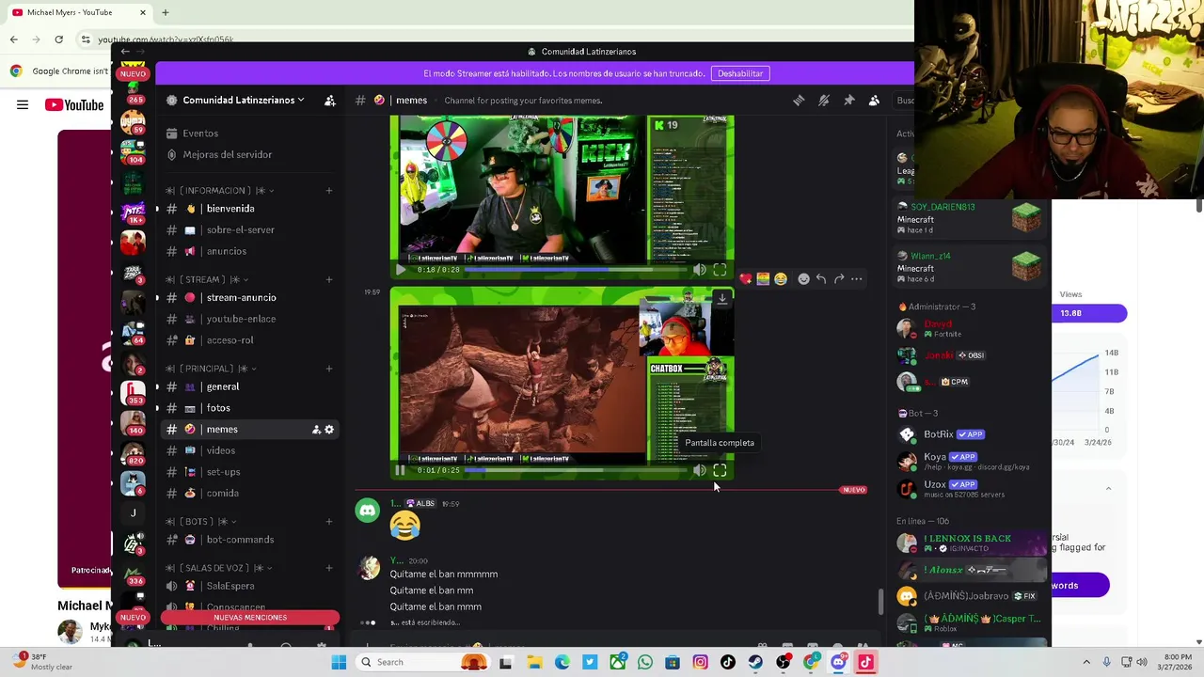The width and height of the screenshot is (1204, 677).
Task: Open the Discord threads icon in channel header
Action: [x=799, y=101]
